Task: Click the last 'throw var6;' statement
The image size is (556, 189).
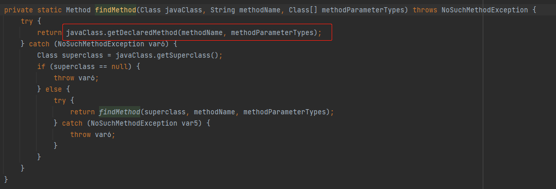Action: click(x=93, y=134)
